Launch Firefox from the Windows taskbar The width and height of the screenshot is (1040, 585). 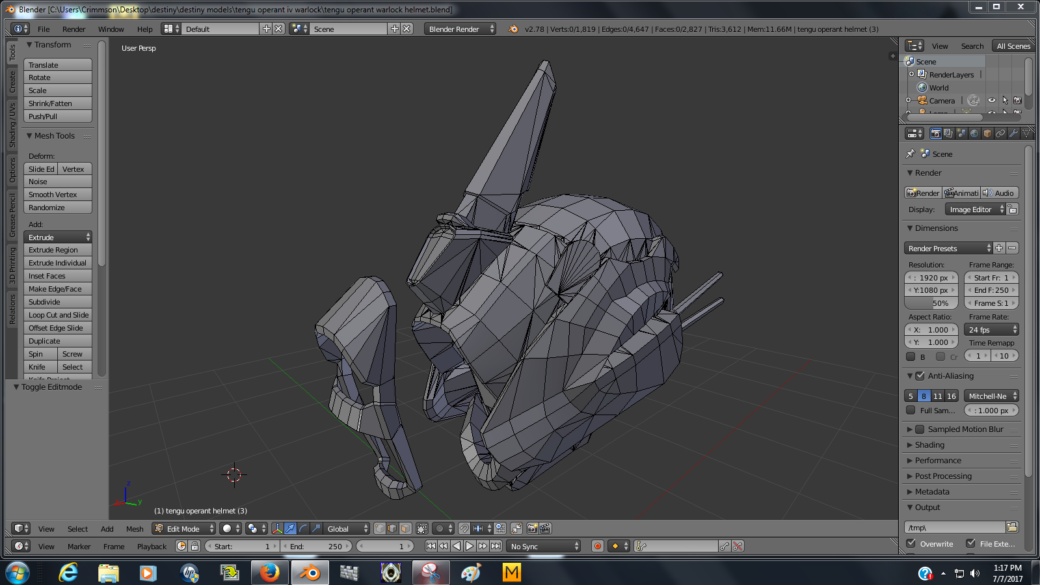click(x=269, y=573)
